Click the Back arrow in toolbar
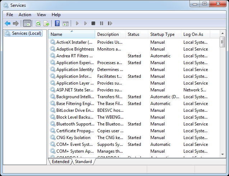Image resolution: width=229 pixels, height=176 pixels. pyautogui.click(x=7, y=23)
